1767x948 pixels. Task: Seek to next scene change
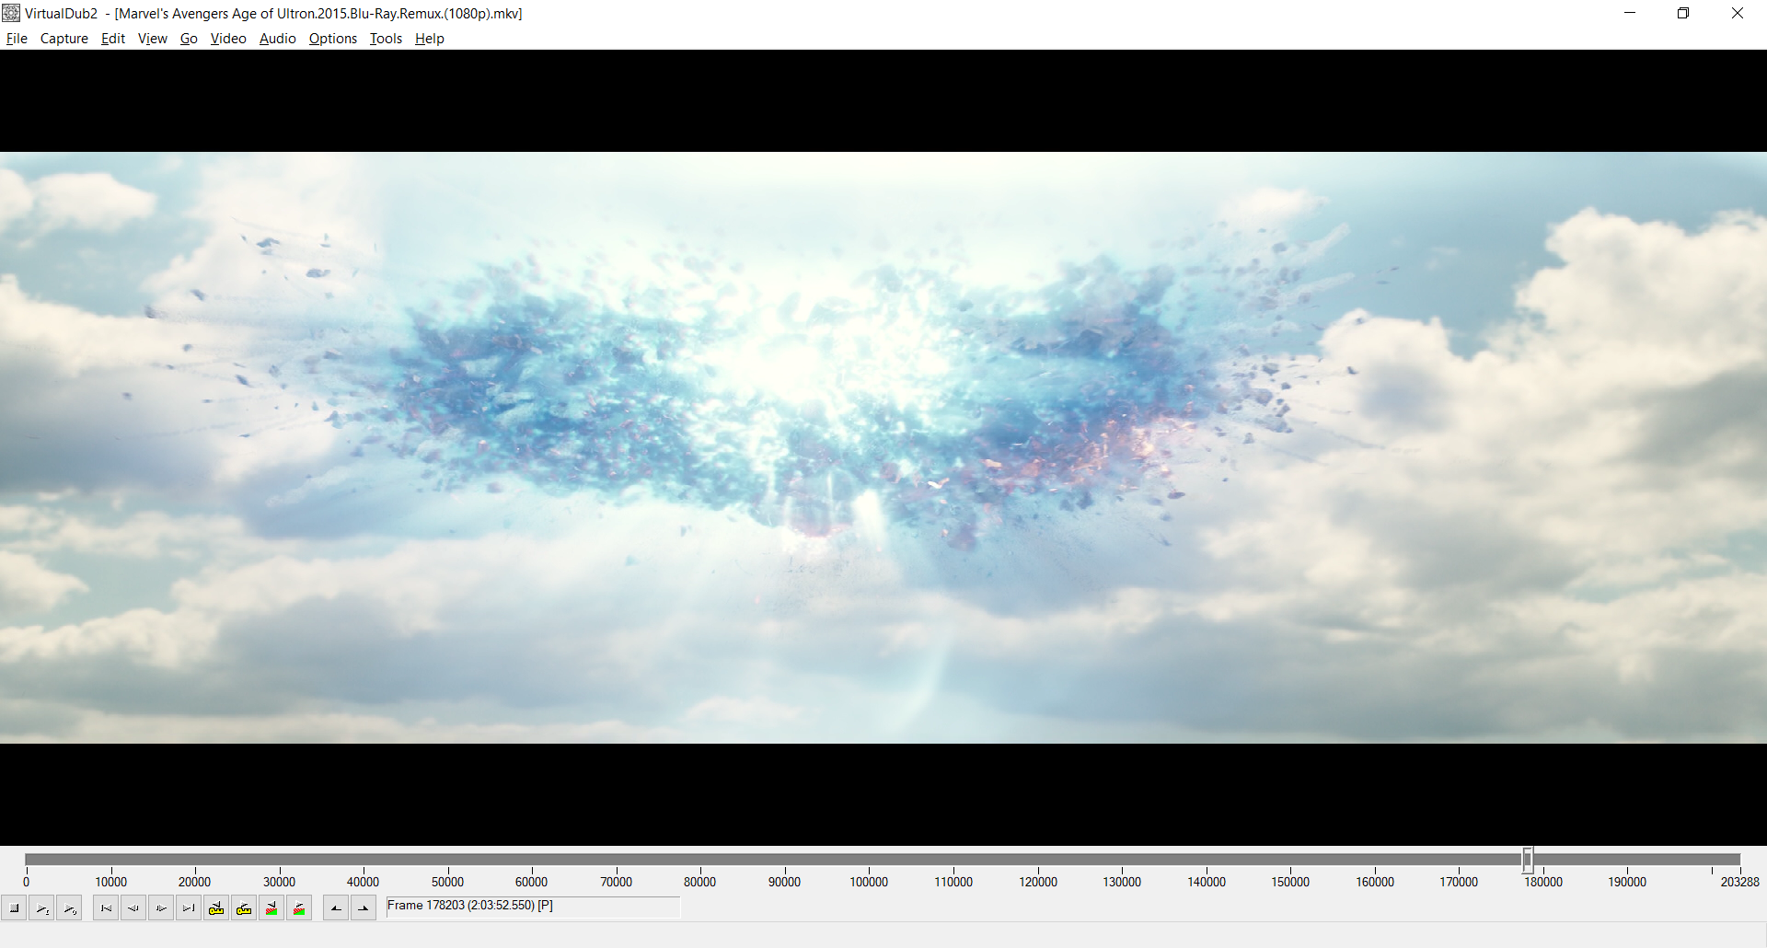tap(299, 908)
